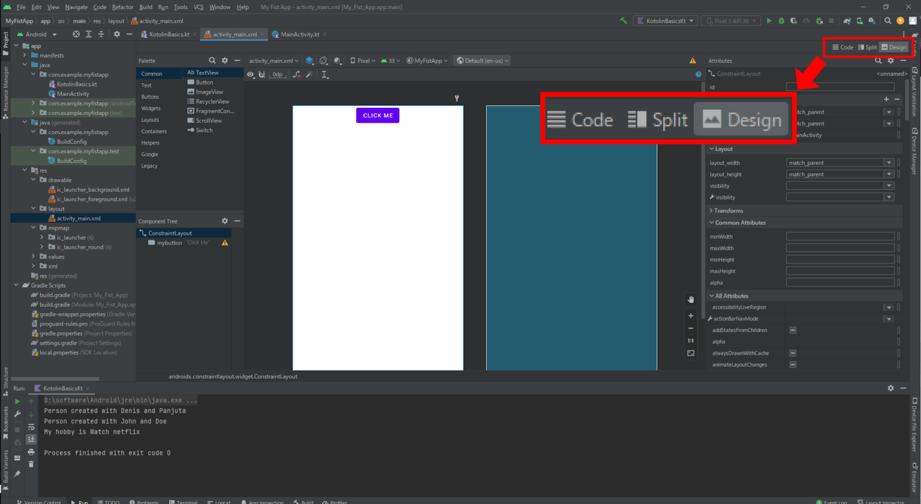921x504 pixels.
Task: Toggle the view options eye icon in the designer
Action: 250,74
